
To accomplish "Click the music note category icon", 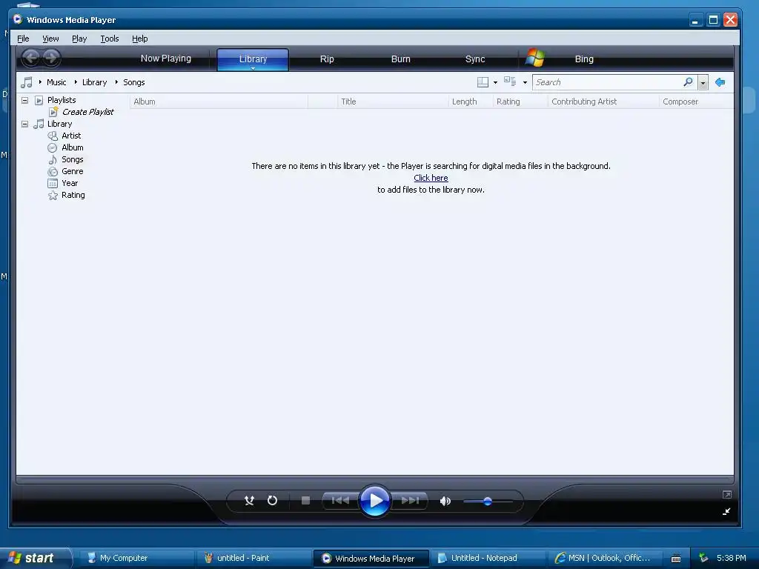I will click(27, 82).
